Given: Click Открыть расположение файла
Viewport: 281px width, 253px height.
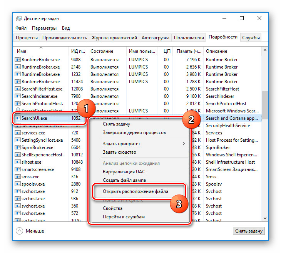Looking at the screenshot, I should (135, 191).
